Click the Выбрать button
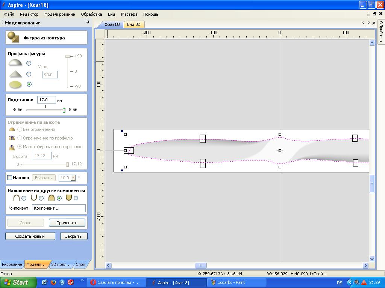This screenshot has height=288, width=385. click(44, 177)
